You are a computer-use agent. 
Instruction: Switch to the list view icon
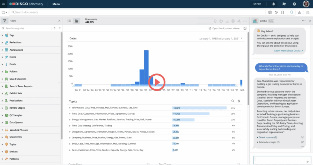coord(69,21)
